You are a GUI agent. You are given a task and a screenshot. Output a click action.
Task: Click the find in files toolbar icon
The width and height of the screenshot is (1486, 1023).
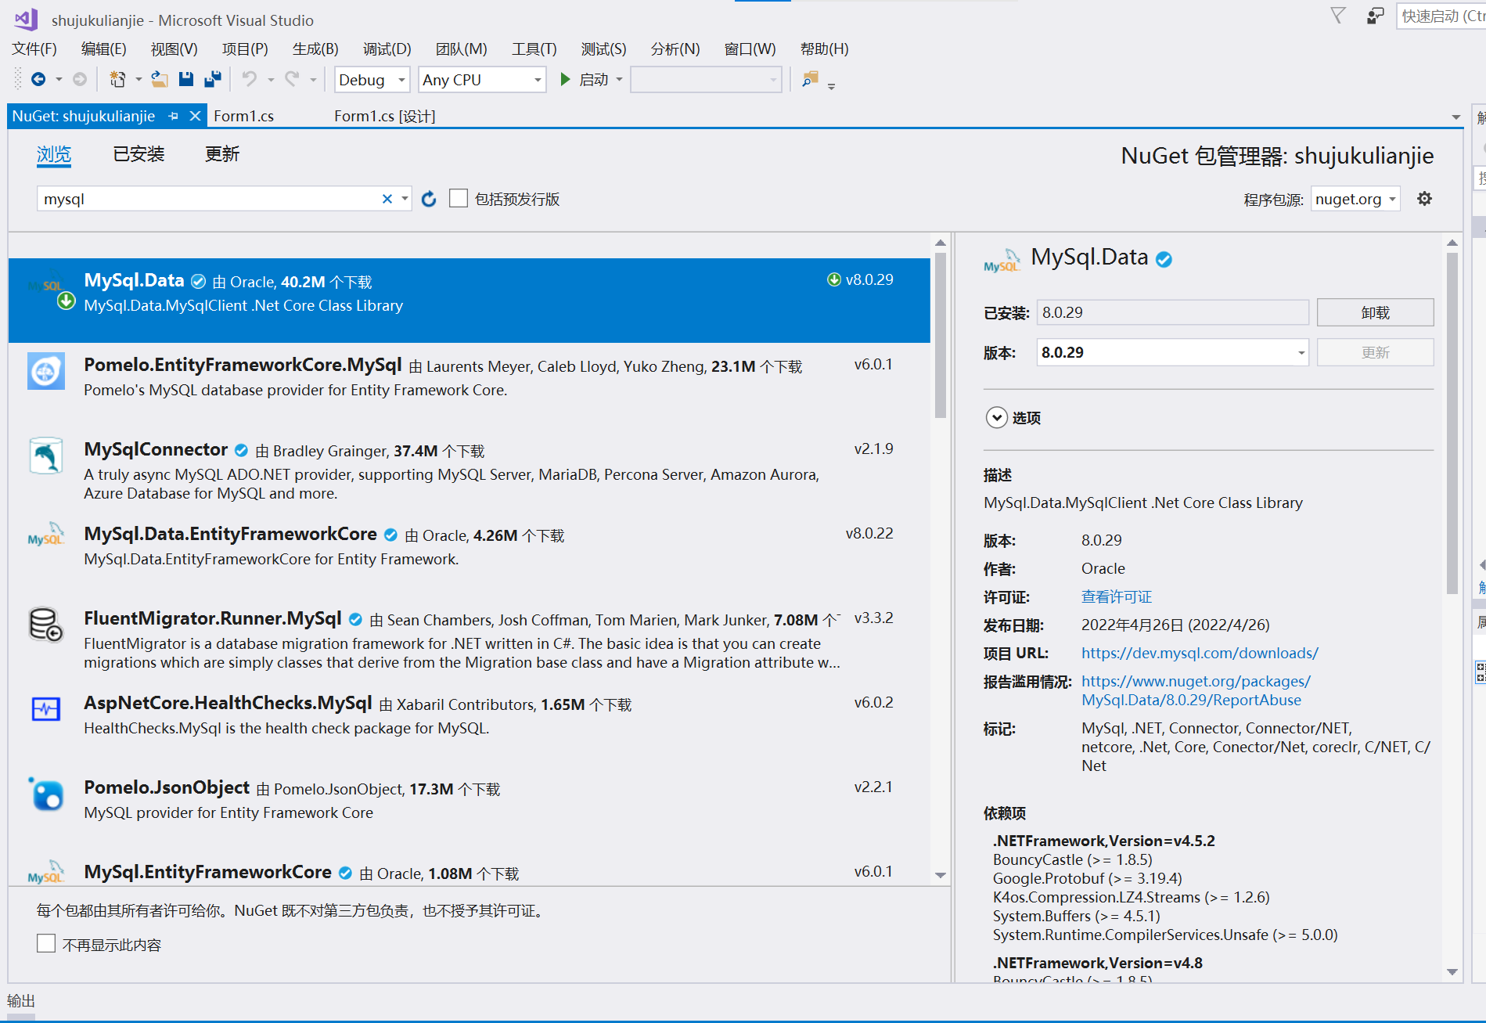click(x=810, y=79)
